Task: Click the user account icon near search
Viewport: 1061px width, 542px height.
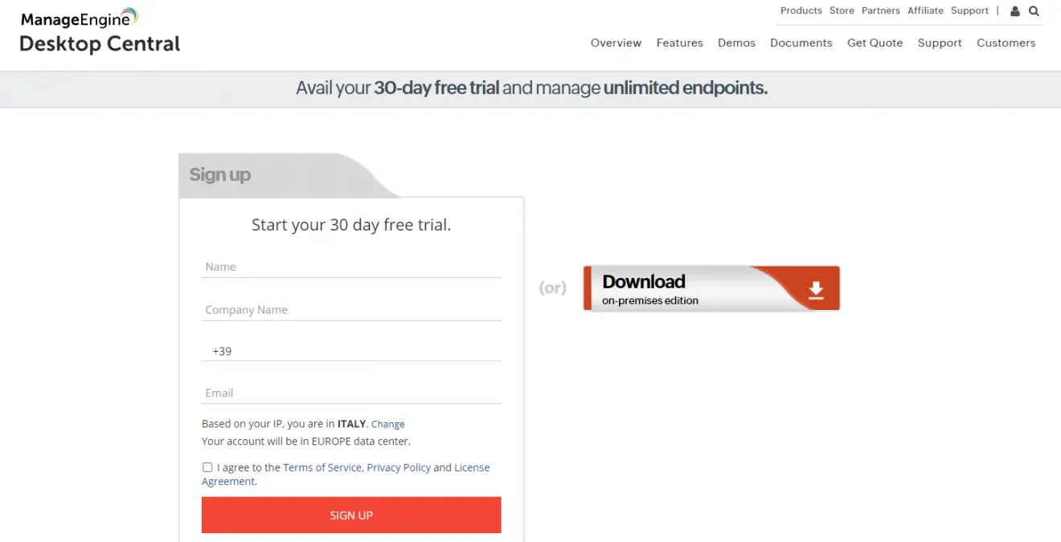Action: (1014, 10)
